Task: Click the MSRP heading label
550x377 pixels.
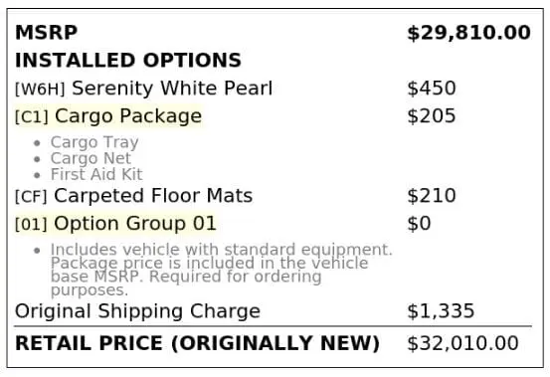Action: coord(46,33)
